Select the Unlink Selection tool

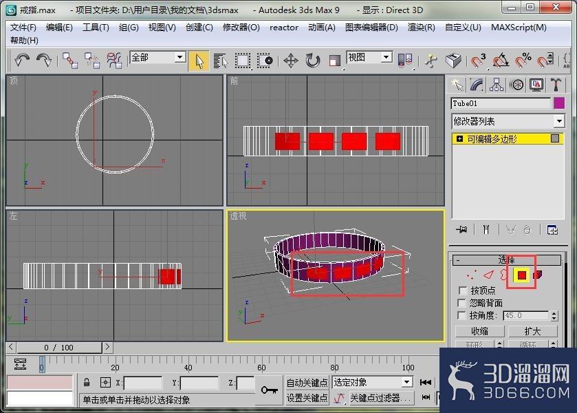tap(92, 61)
